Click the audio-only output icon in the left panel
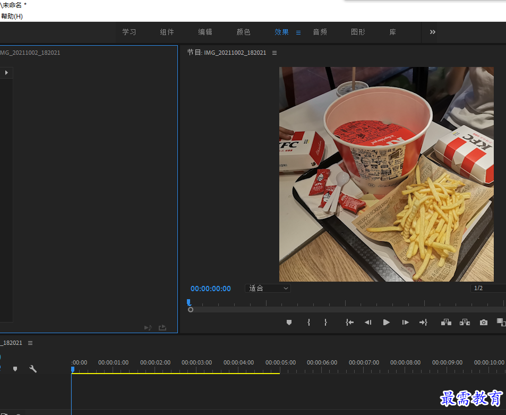The image size is (506, 415). pyautogui.click(x=148, y=328)
